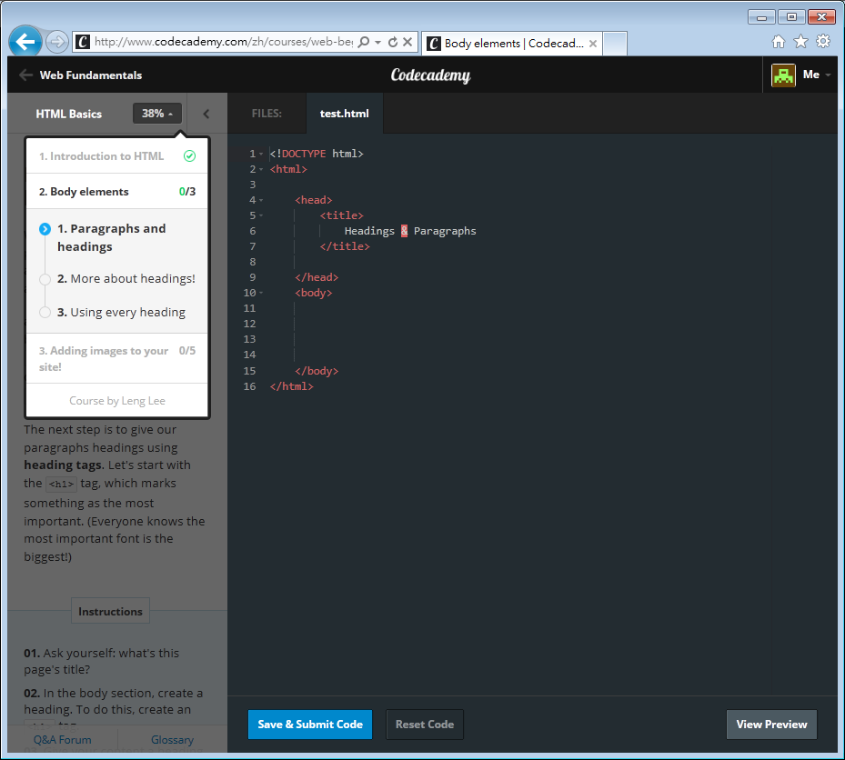Click the blue current-lesson arrow bullet
This screenshot has width=845, height=760.
45,229
